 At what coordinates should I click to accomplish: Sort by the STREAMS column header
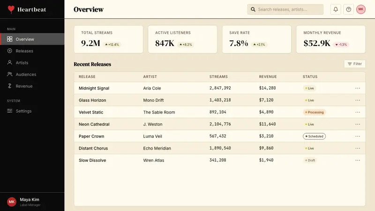tap(218, 76)
